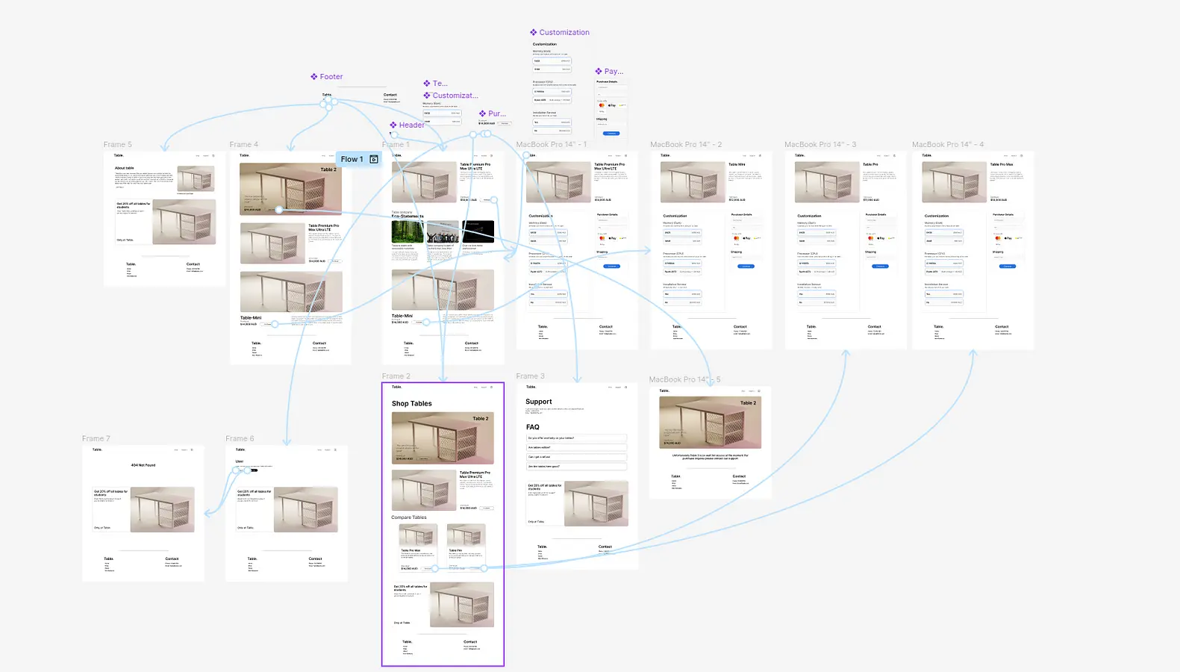Click blue Continue button in MacBook Pro 14" - 3

tap(880, 267)
